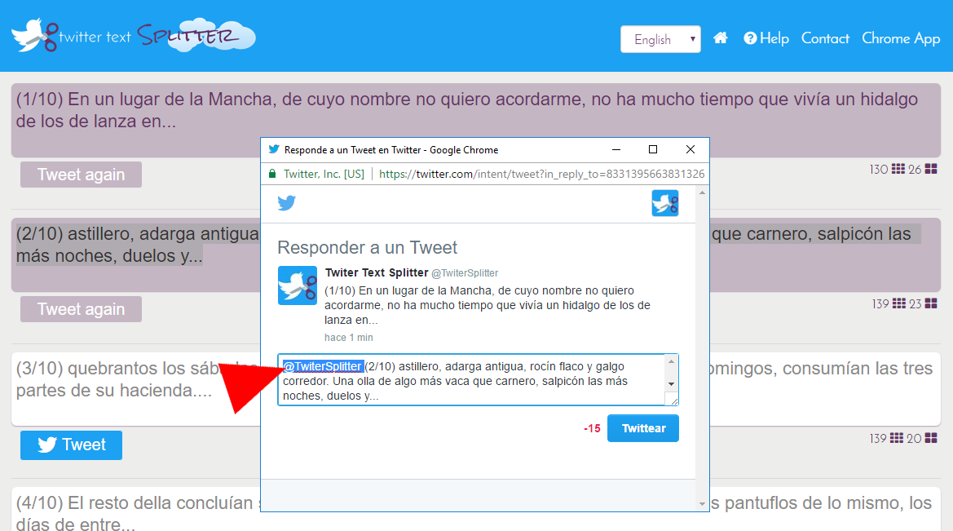
Task: Open the Chrome App link
Action: point(901,38)
